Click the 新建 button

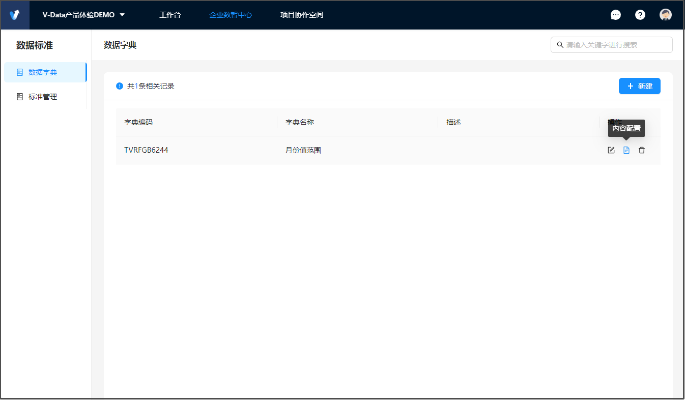(x=639, y=86)
